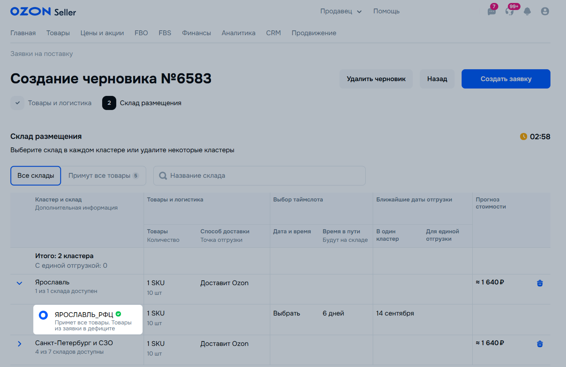The width and height of the screenshot is (566, 367).
Task: Open the Аналитика menu item
Action: [238, 33]
